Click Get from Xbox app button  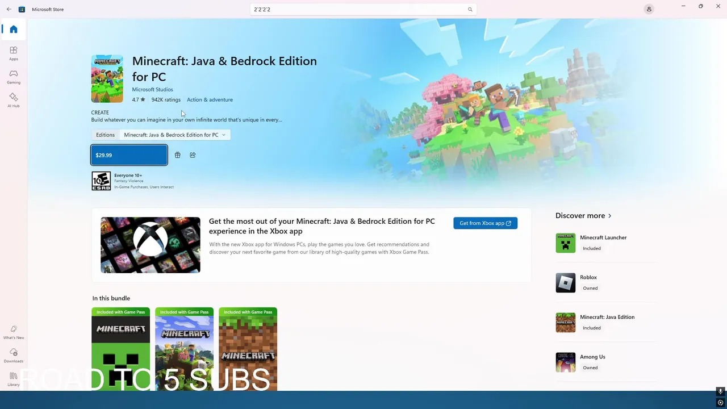coord(485,223)
